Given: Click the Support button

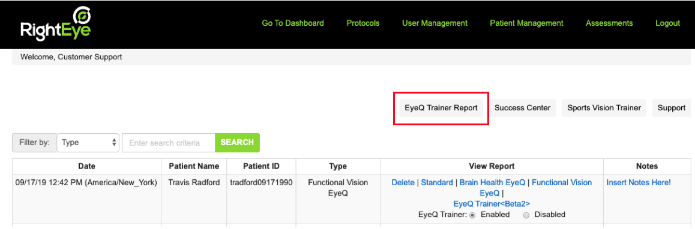Looking at the screenshot, I should coord(672,108).
